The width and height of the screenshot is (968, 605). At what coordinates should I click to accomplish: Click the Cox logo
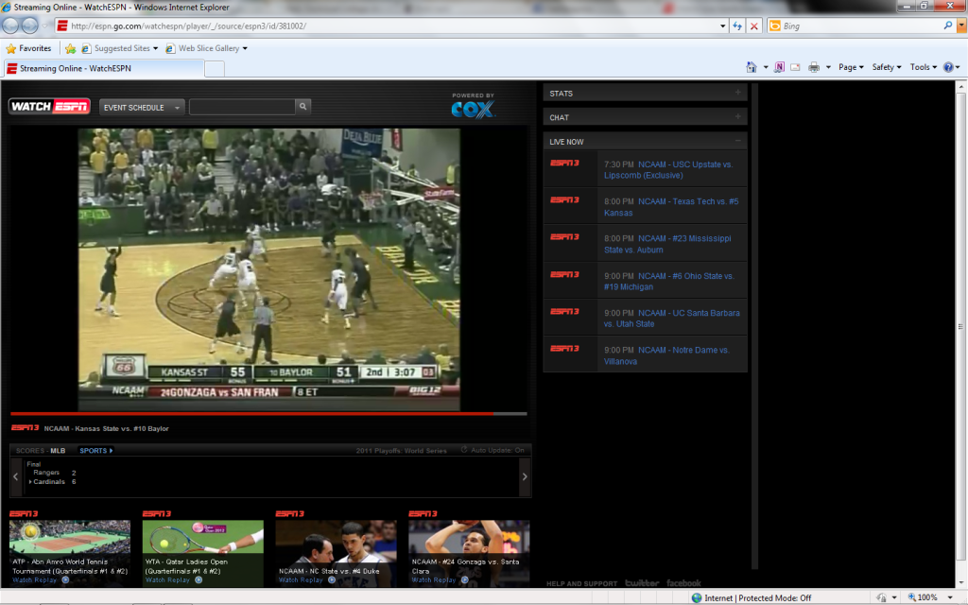click(473, 110)
